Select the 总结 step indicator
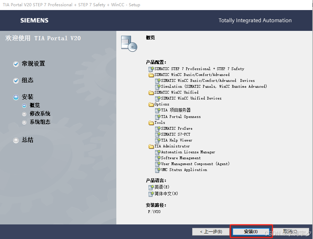The image size is (313, 239). pyautogui.click(x=16, y=140)
